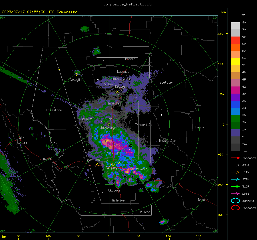257x240 pixels.
Task: Click the Composite_Reflectivity title
Action: click(128, 4)
